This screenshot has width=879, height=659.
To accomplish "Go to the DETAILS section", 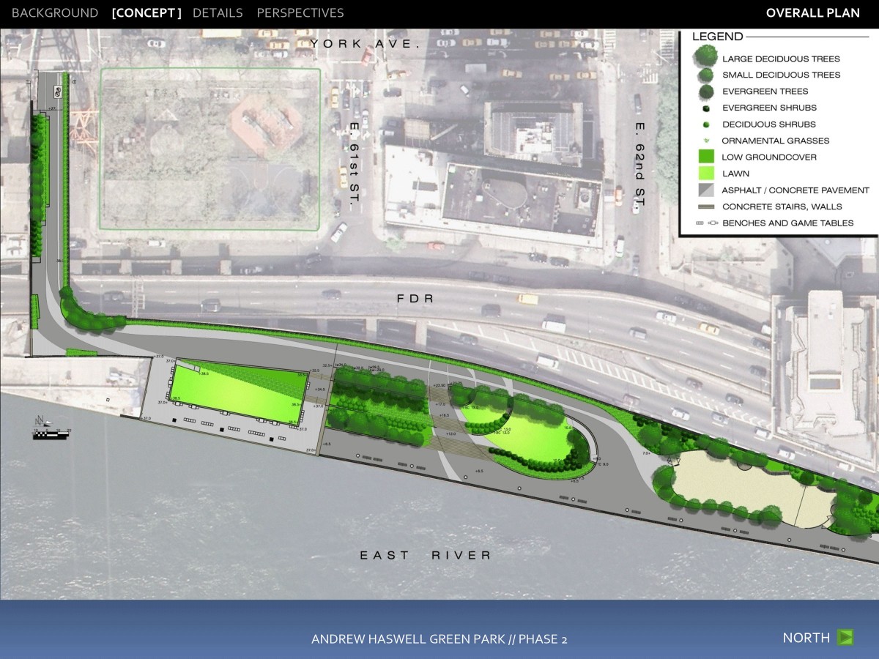I will tap(218, 13).
